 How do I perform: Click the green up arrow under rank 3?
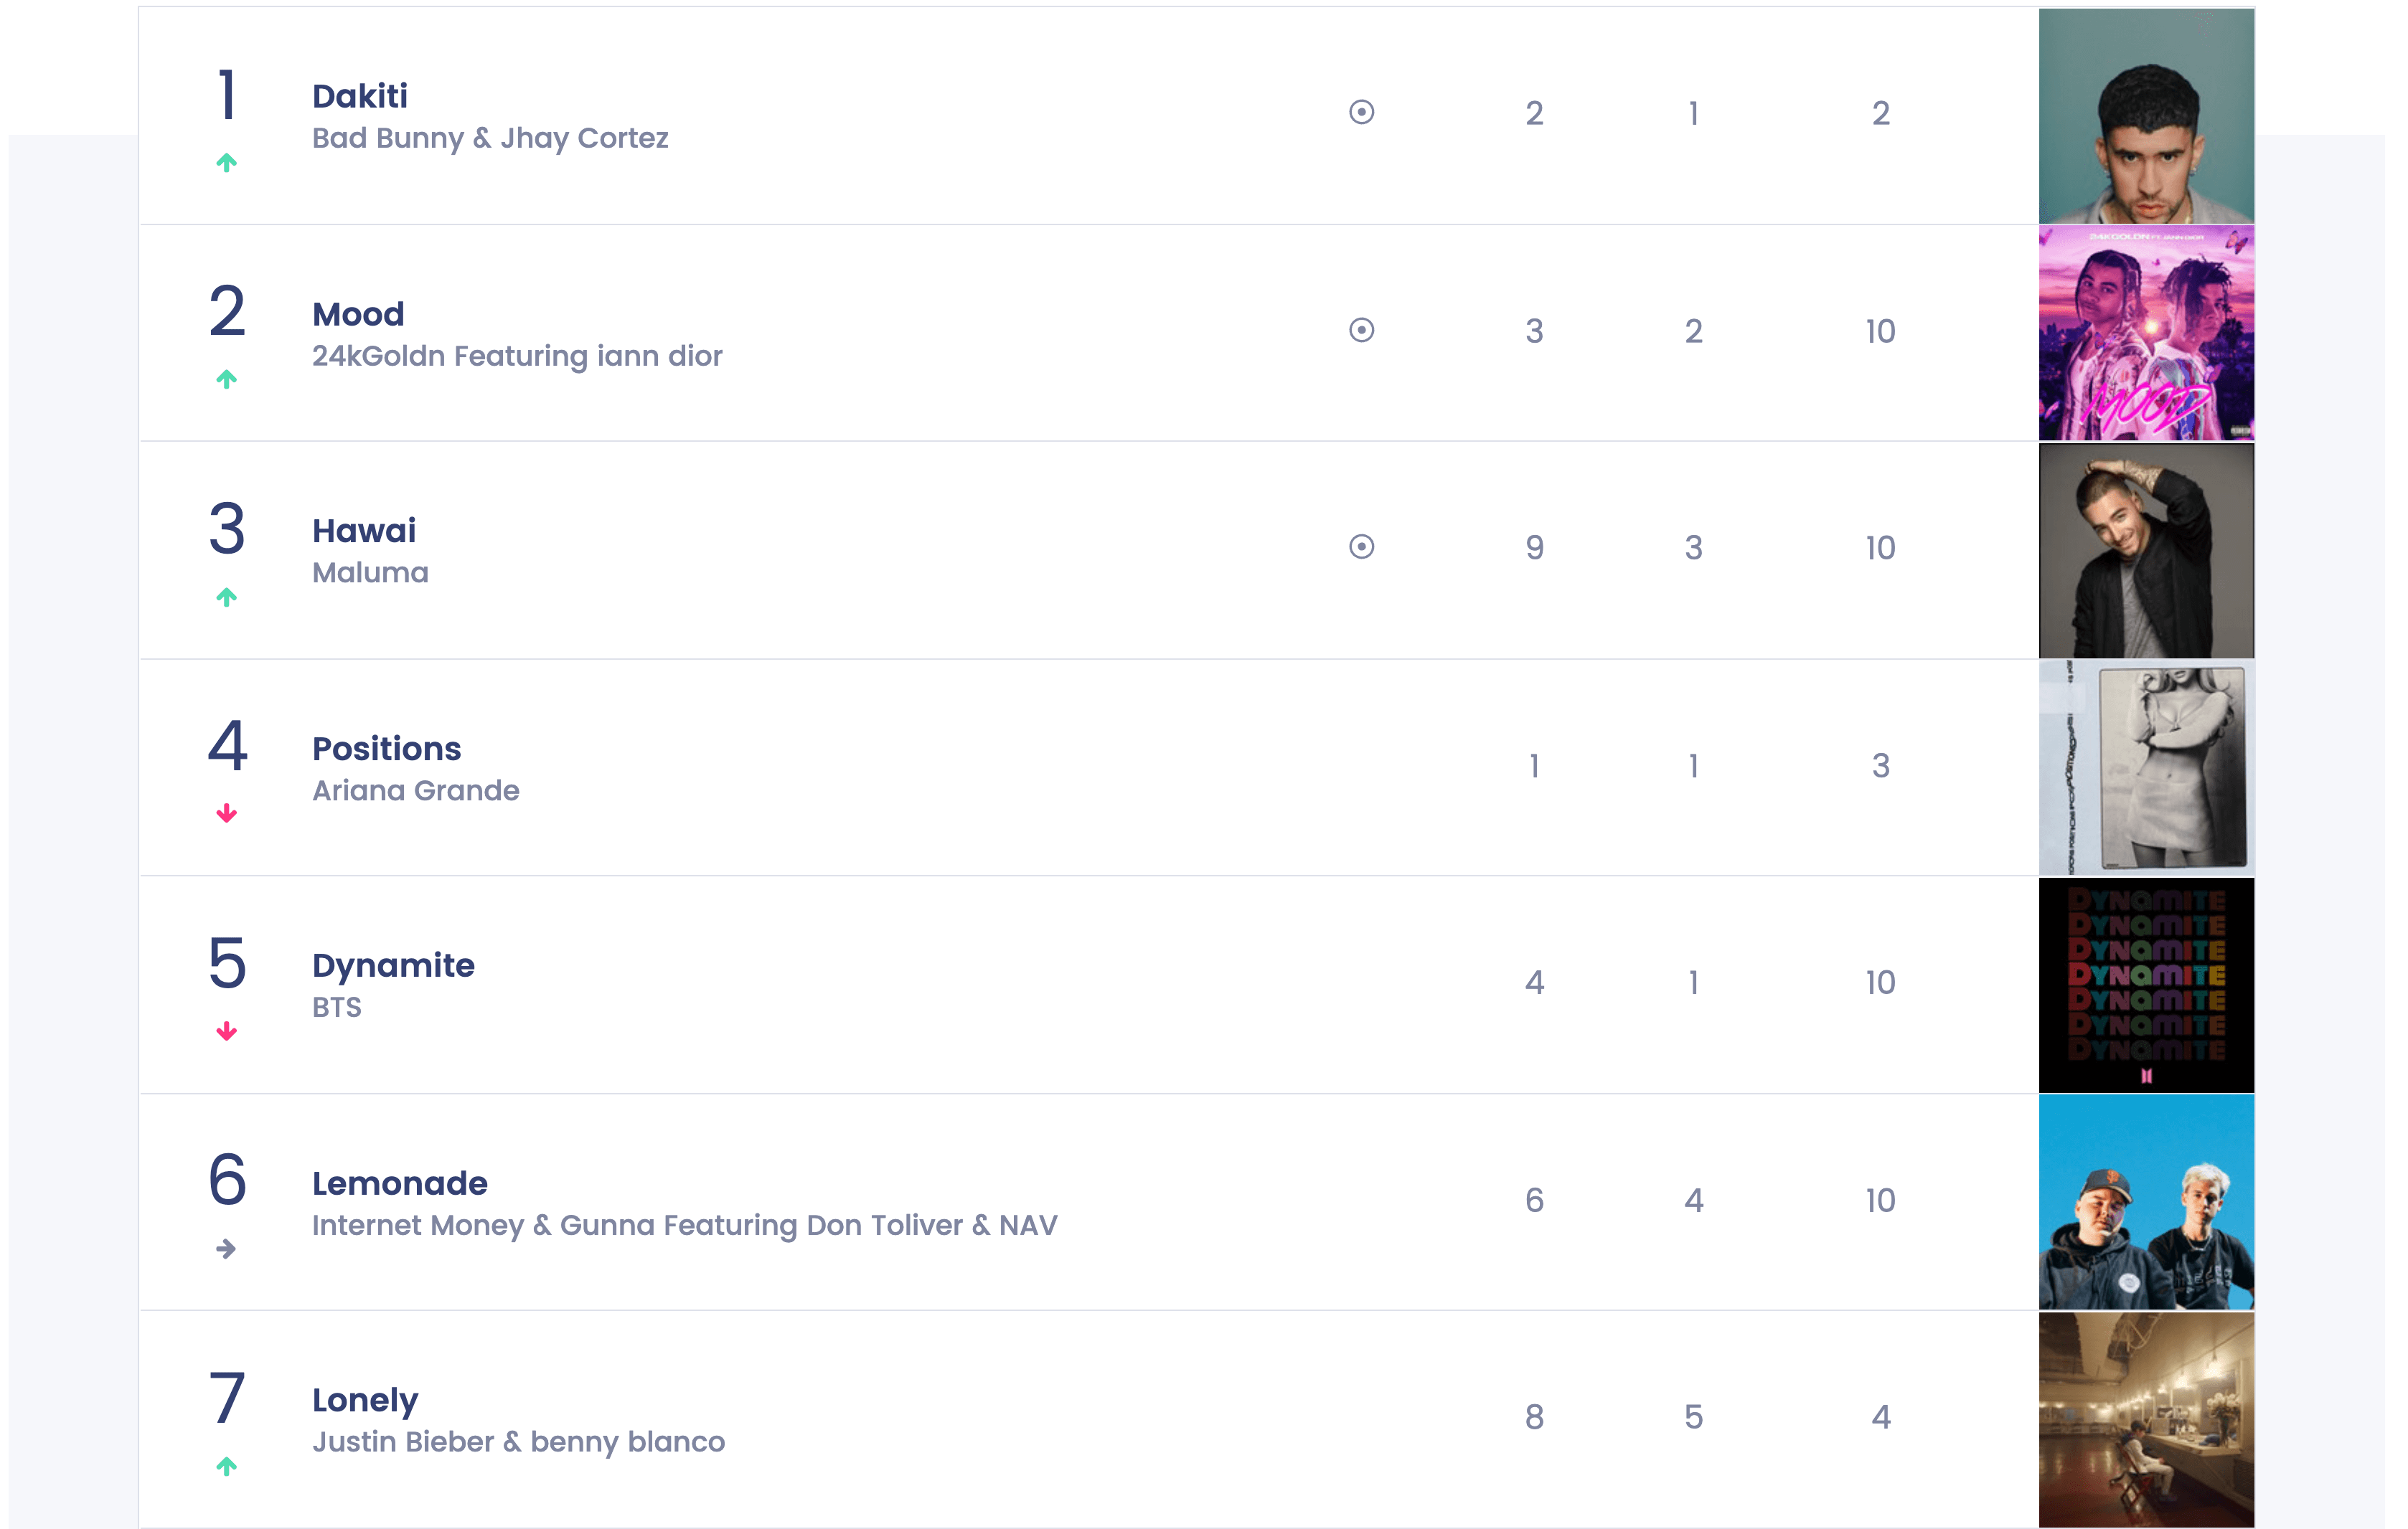(227, 597)
